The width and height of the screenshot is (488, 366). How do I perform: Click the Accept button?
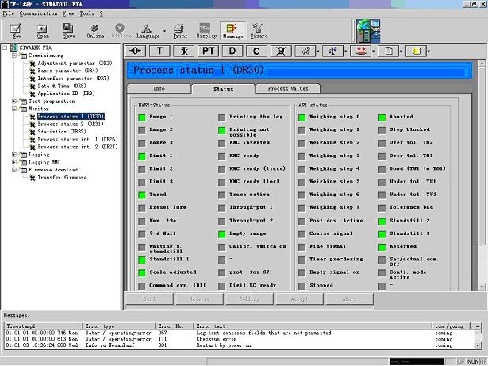click(x=299, y=299)
